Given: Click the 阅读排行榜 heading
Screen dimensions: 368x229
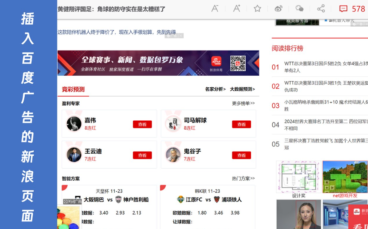Looking at the screenshot, I should (288, 48).
